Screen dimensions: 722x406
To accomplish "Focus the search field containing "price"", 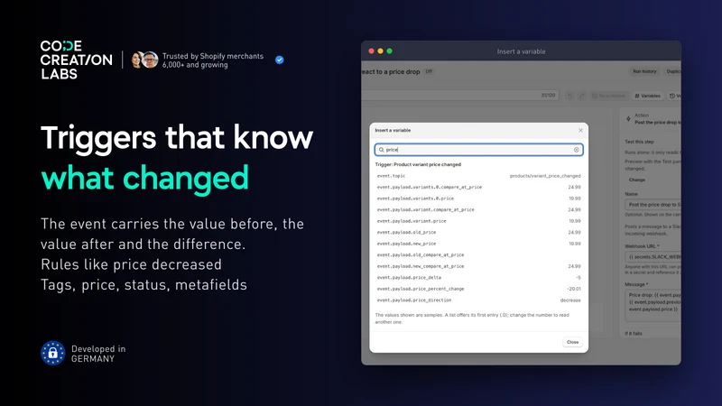I will point(479,150).
